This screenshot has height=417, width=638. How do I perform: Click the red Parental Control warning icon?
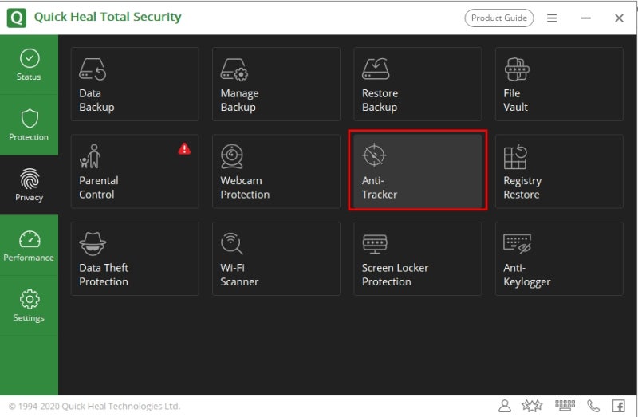click(x=184, y=149)
